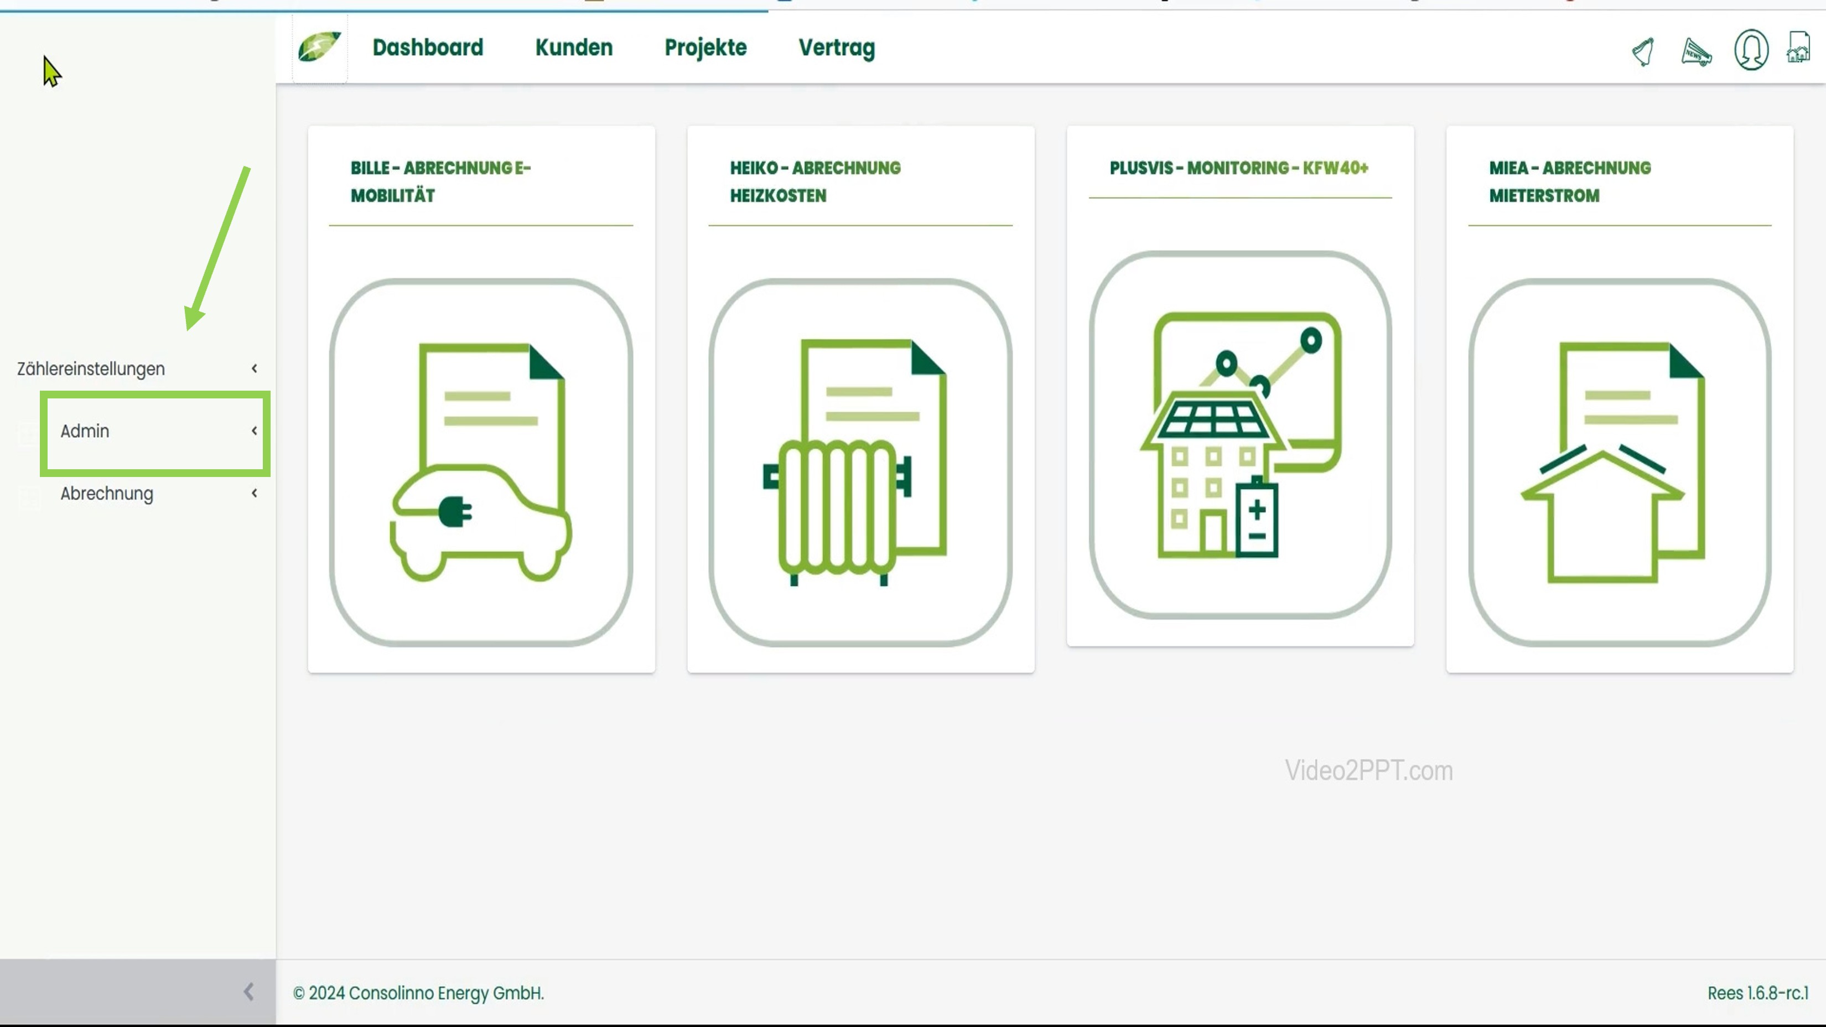The image size is (1826, 1027).
Task: Click the houses document icon
Action: (1798, 48)
